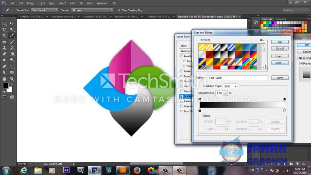Open the File menu
This screenshot has height=175, width=311.
tap(13, 3)
